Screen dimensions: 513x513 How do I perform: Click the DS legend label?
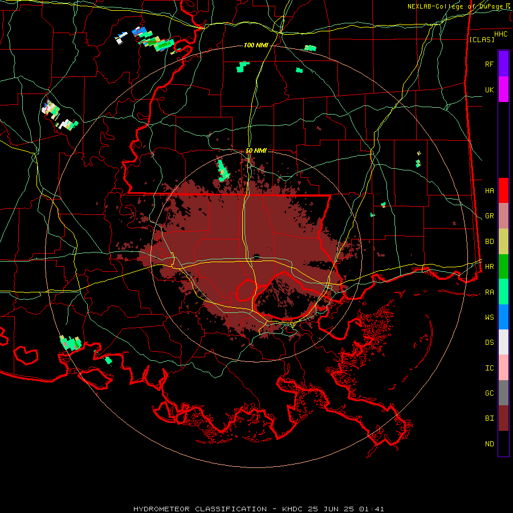490,343
